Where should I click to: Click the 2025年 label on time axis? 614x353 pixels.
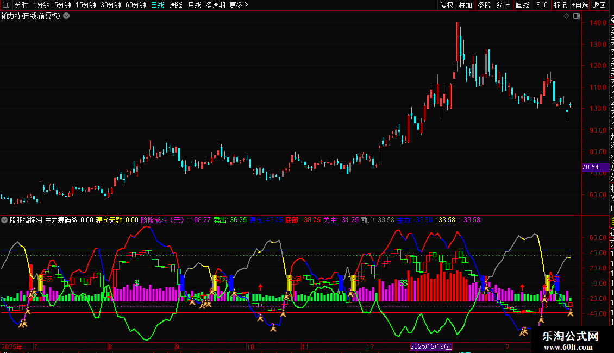12,346
